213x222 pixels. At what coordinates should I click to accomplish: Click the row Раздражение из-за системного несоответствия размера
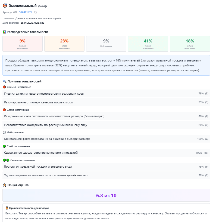(x=106, y=116)
